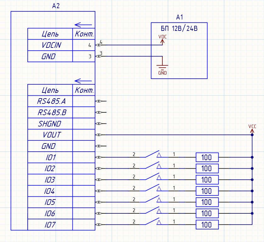Image resolution: width=264 pixels, height=242 pixels.
Task: Click the 100-ohm resistor on the IO1 line
Action: point(207,157)
